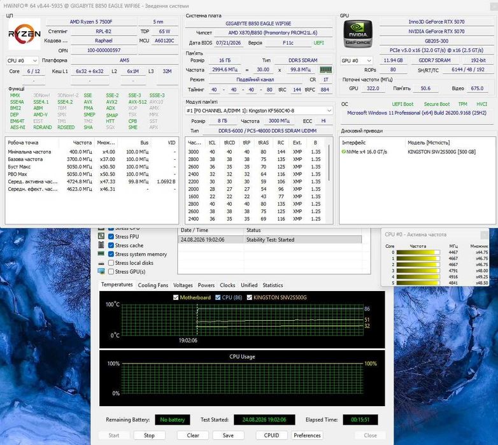498x445 pixels.
Task: Click the green memory chip icon beside 99.8 МГц
Action: point(326,69)
